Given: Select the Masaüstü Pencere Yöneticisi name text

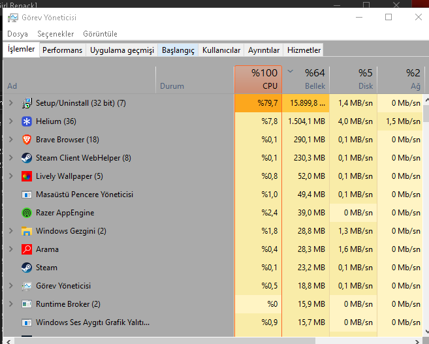Looking at the screenshot, I should click(84, 195).
